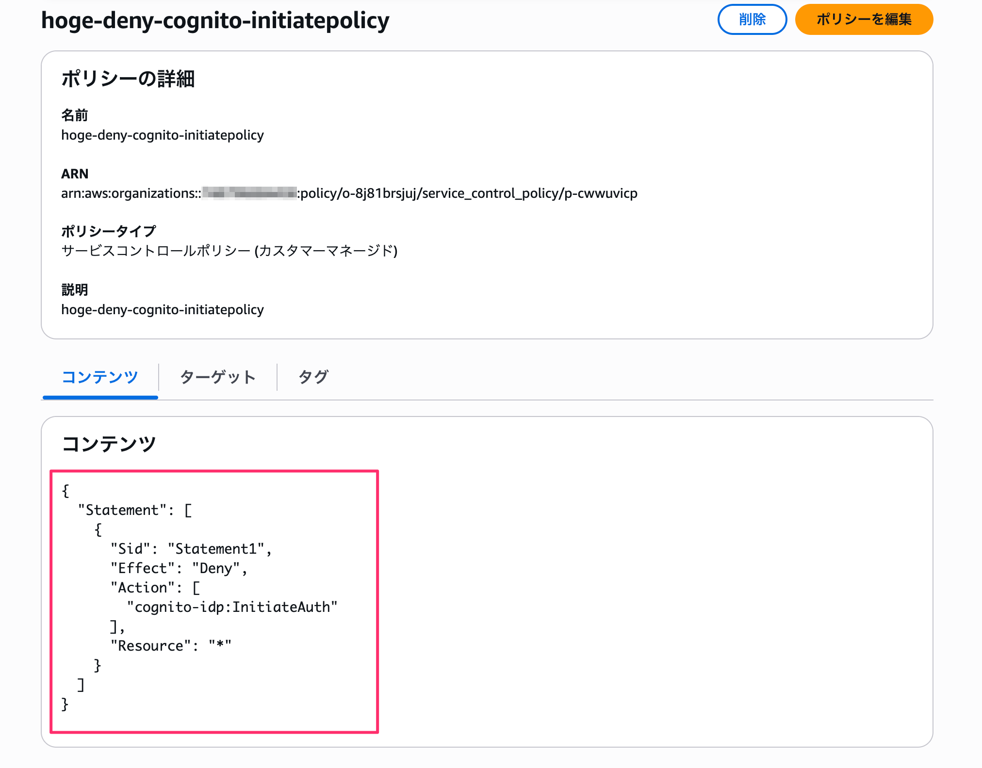Click the policy name value under 名前
Viewport: 982px width, 768px height.
(162, 135)
